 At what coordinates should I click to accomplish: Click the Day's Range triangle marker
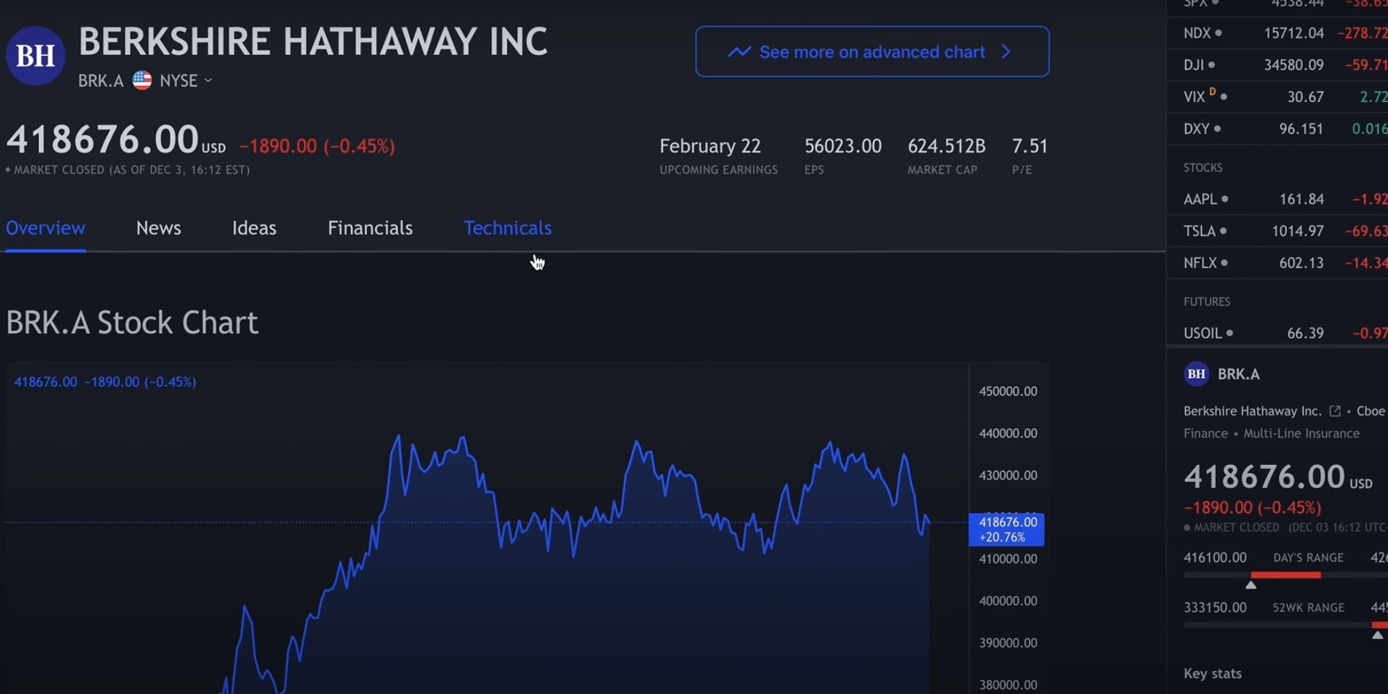tap(1251, 586)
